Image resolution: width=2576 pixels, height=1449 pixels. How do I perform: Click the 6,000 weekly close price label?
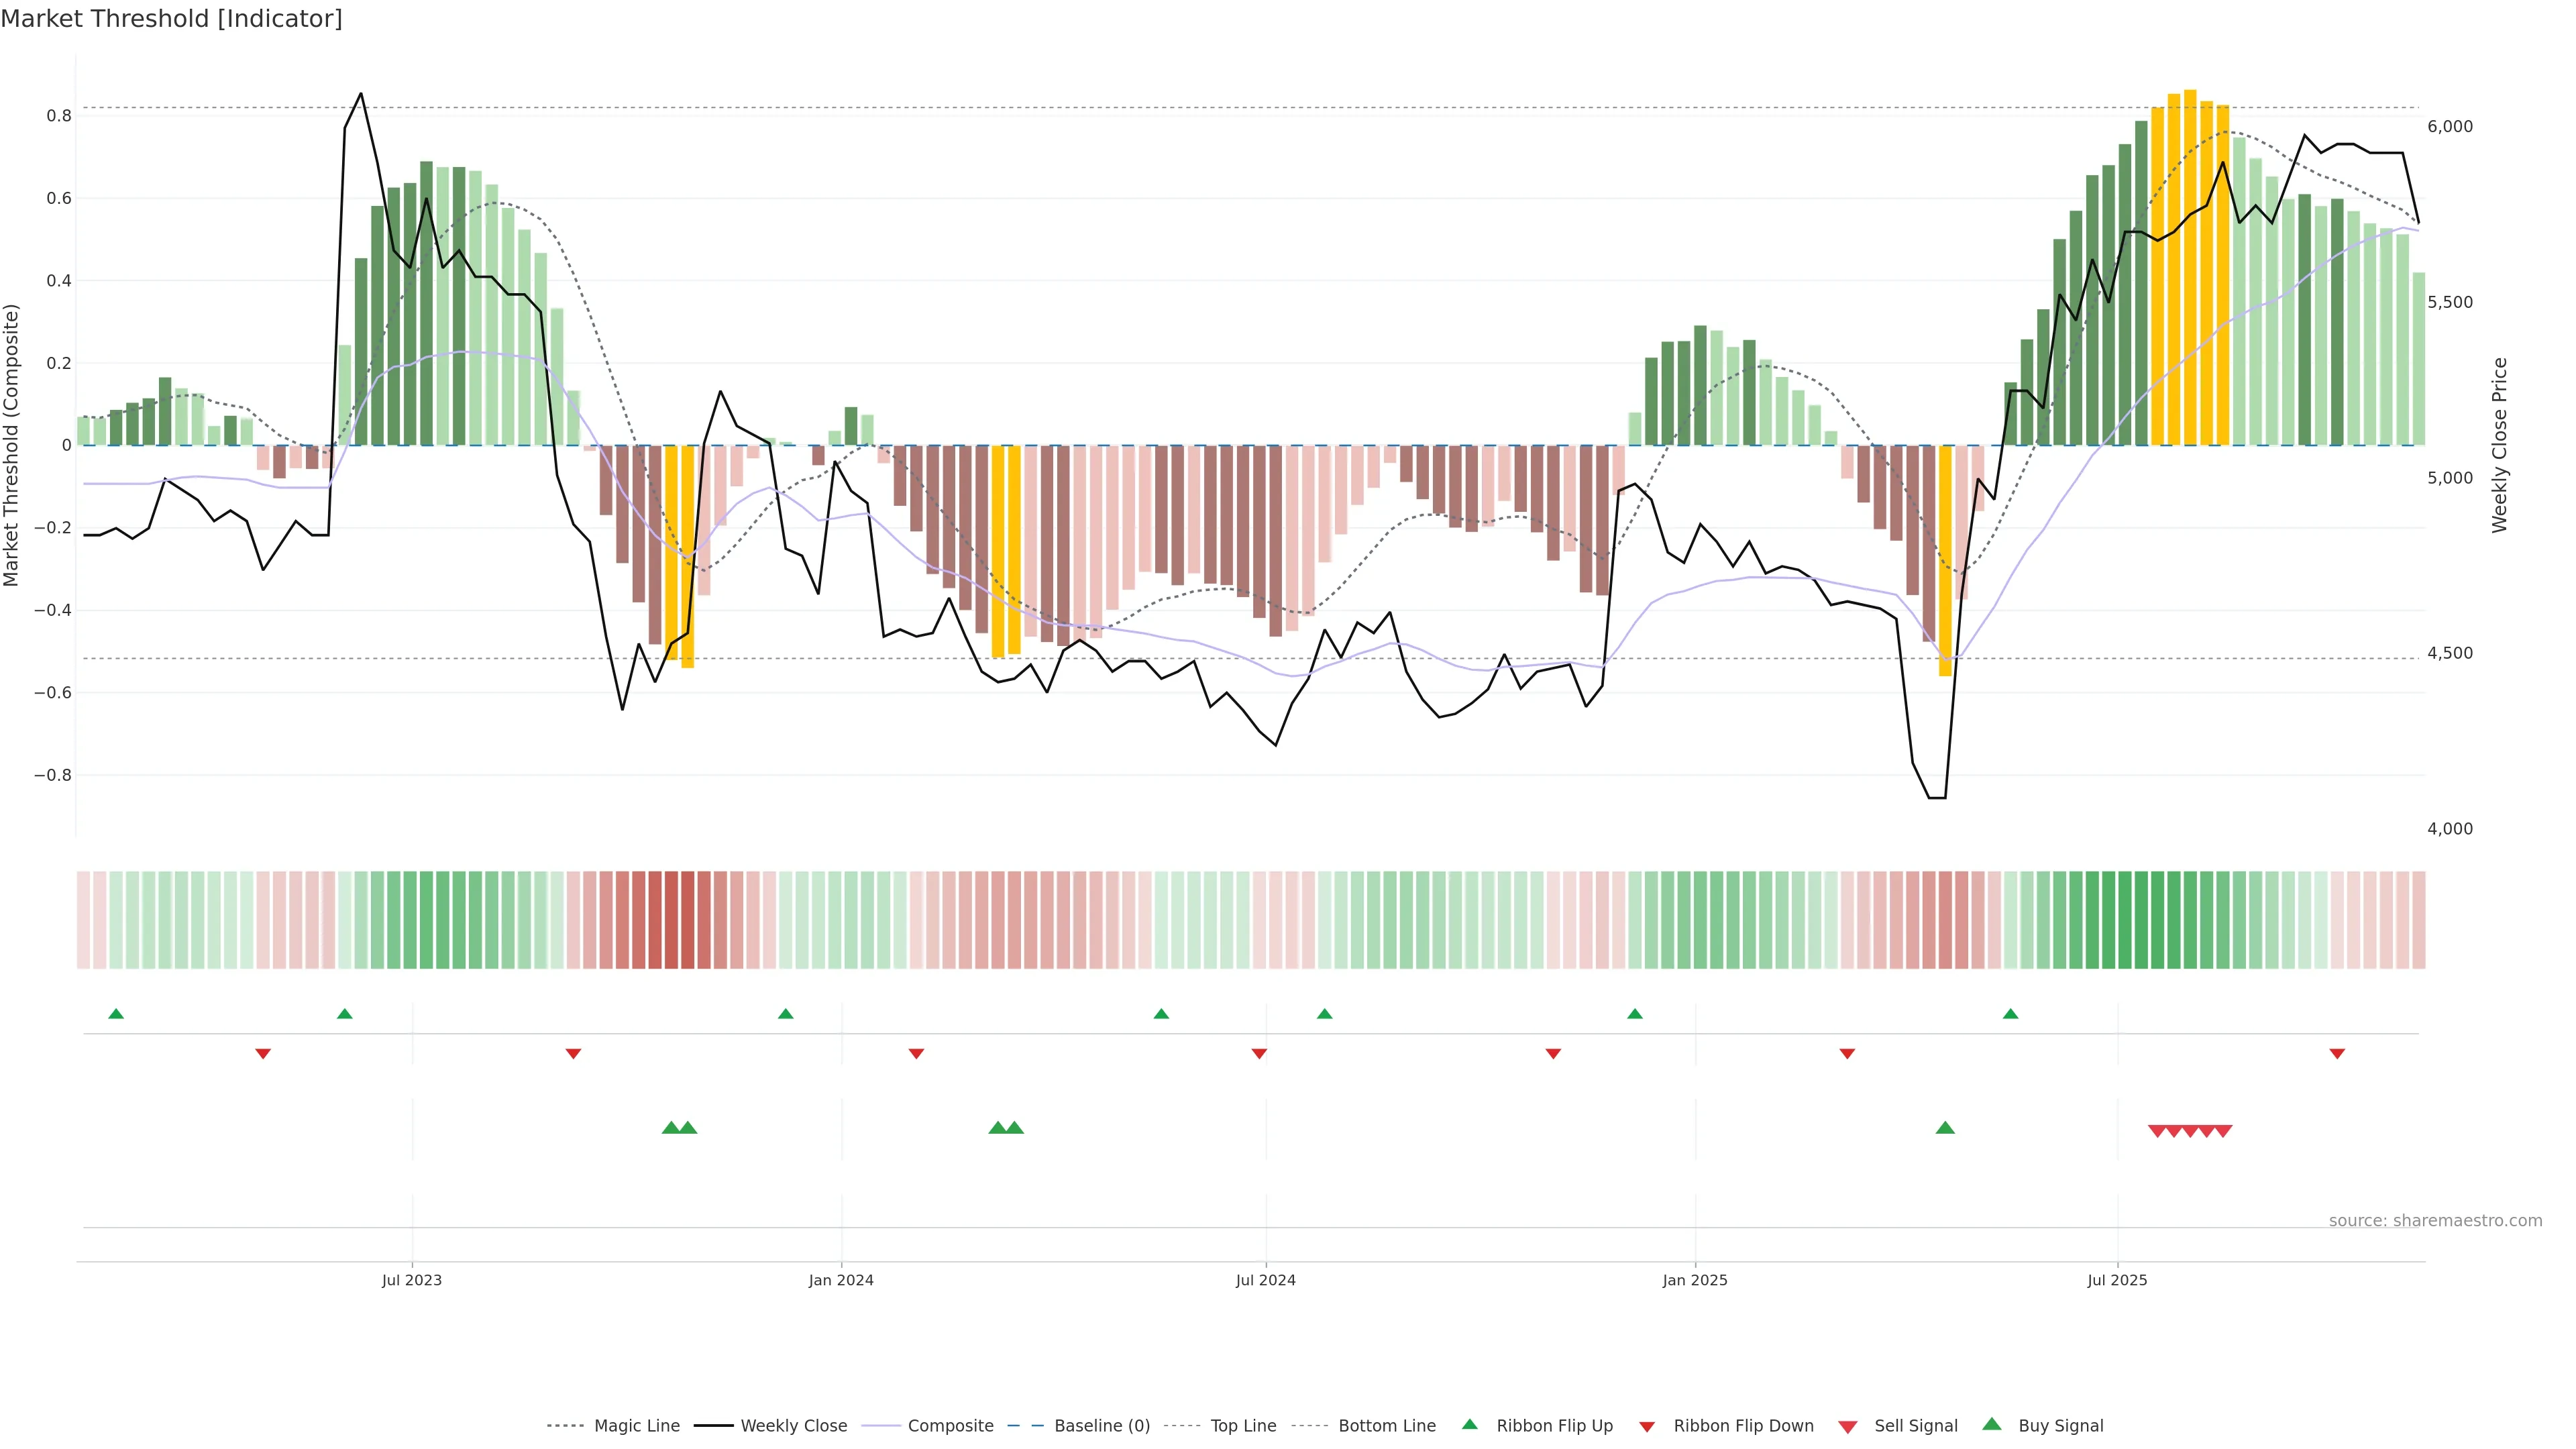[x=2449, y=126]
